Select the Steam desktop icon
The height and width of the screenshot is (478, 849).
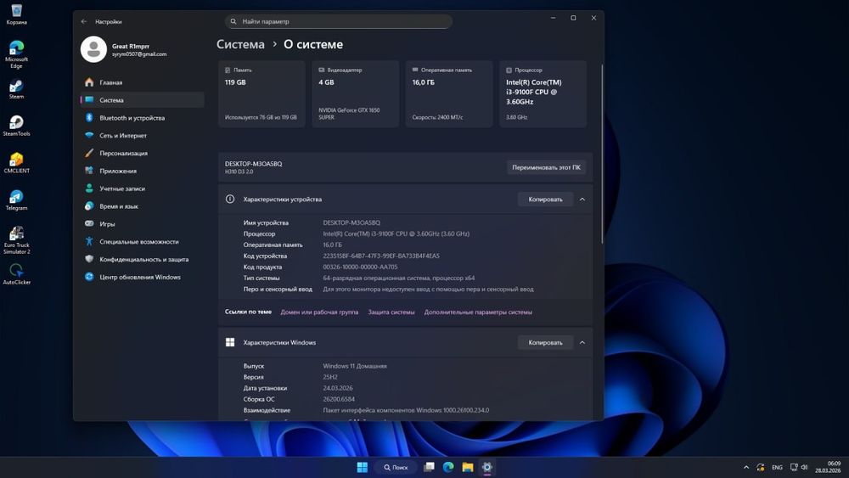click(x=16, y=89)
